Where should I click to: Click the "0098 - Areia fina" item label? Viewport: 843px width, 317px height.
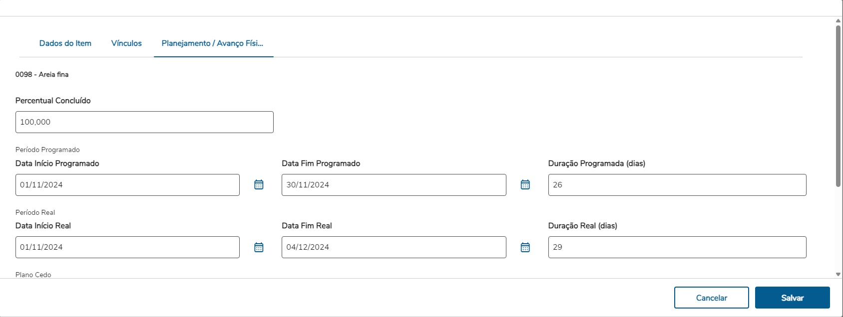(42, 75)
